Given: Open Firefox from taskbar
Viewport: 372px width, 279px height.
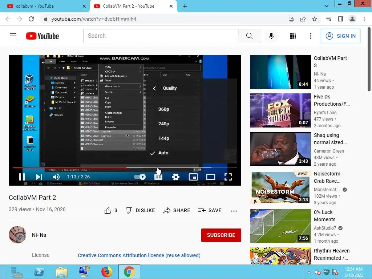Looking at the screenshot, I should (107, 272).
